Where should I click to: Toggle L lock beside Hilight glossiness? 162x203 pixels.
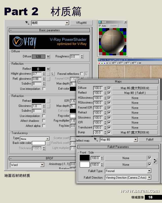click(x=52, y=74)
